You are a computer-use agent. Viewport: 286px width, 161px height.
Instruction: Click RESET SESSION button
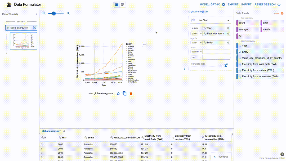265,5
